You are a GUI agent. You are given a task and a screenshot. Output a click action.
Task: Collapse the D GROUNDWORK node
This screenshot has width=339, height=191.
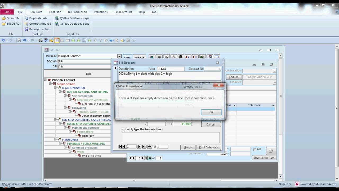(x=56, y=88)
